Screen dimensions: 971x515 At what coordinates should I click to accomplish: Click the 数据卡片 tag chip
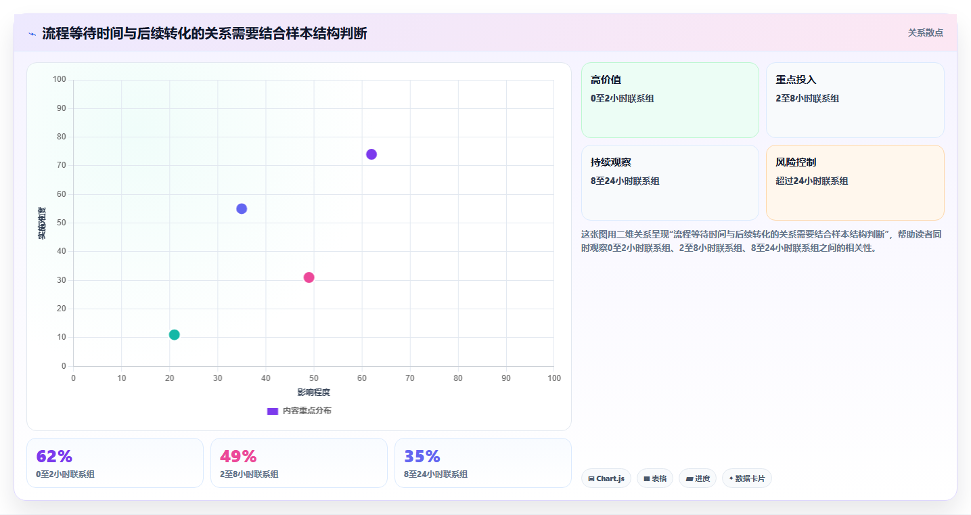click(x=747, y=478)
